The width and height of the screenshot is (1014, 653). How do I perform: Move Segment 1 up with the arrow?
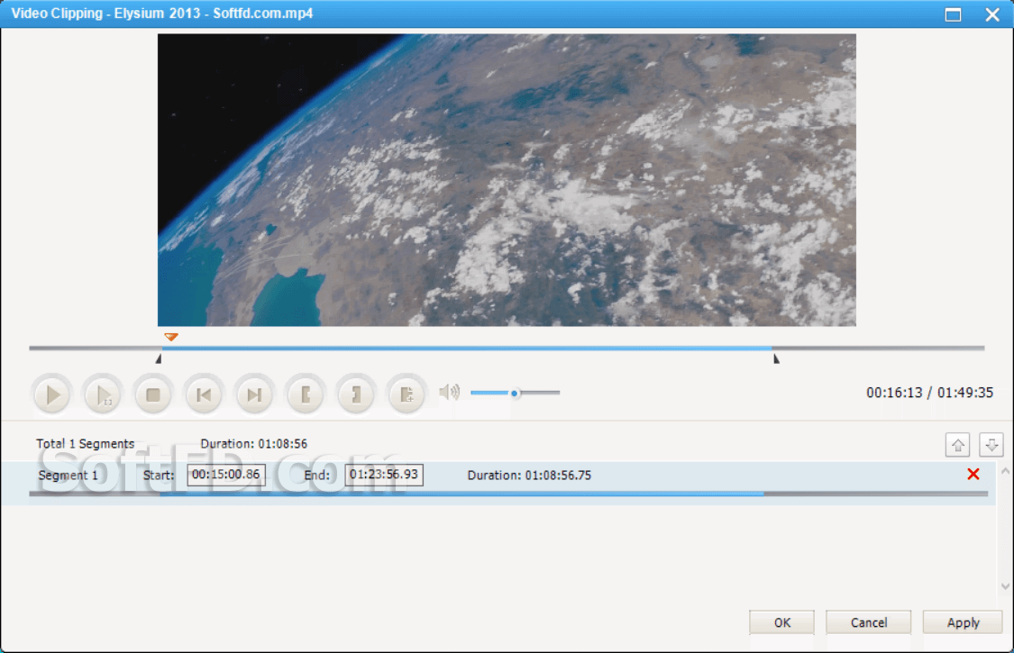tap(958, 445)
